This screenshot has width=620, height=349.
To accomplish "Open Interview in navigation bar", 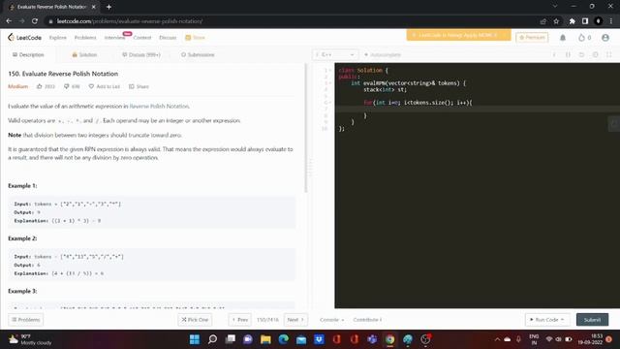I will tap(114, 38).
